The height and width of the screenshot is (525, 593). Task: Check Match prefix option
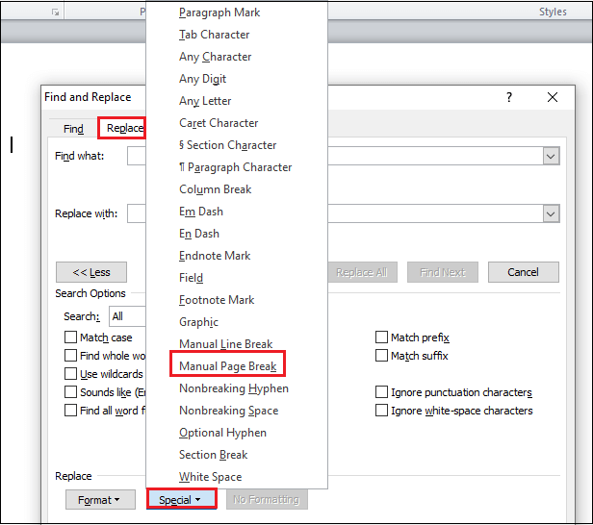click(x=381, y=337)
